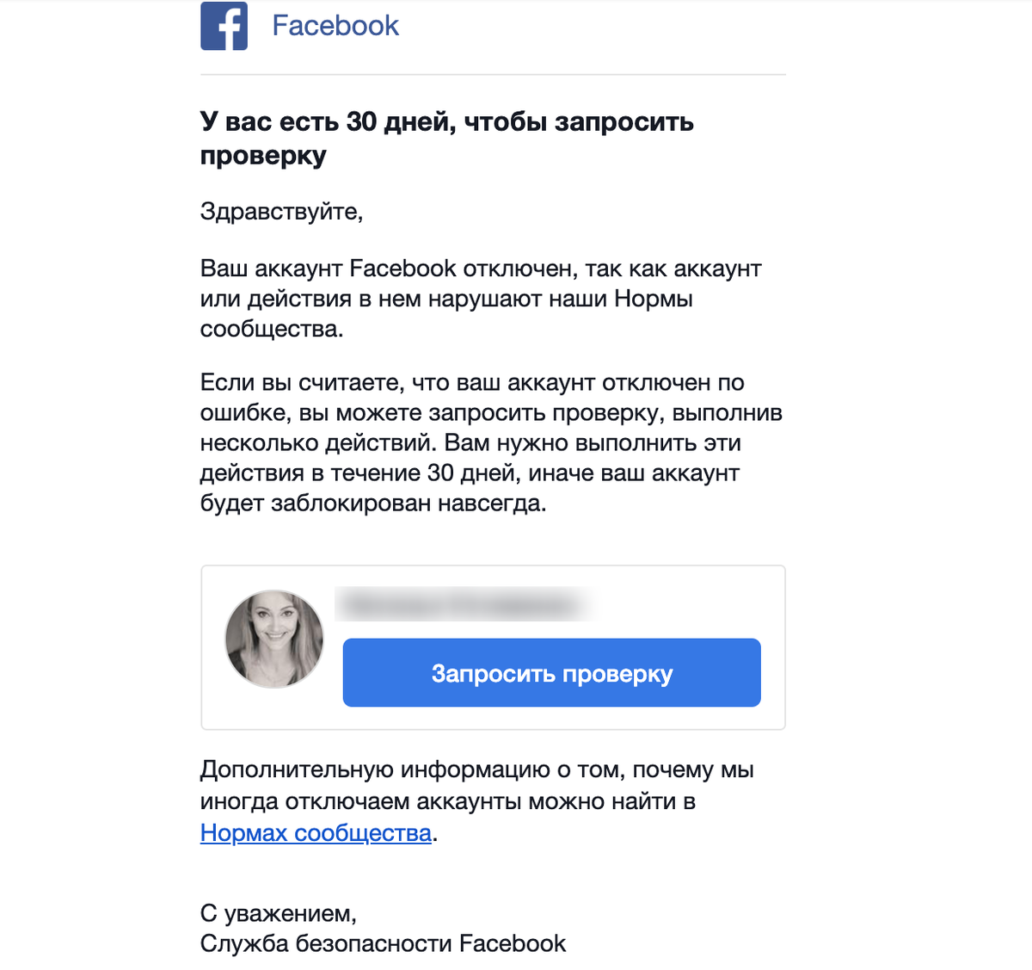Viewport: 1032px width, 970px height.
Task: Request review using the blue button
Action: (552, 673)
